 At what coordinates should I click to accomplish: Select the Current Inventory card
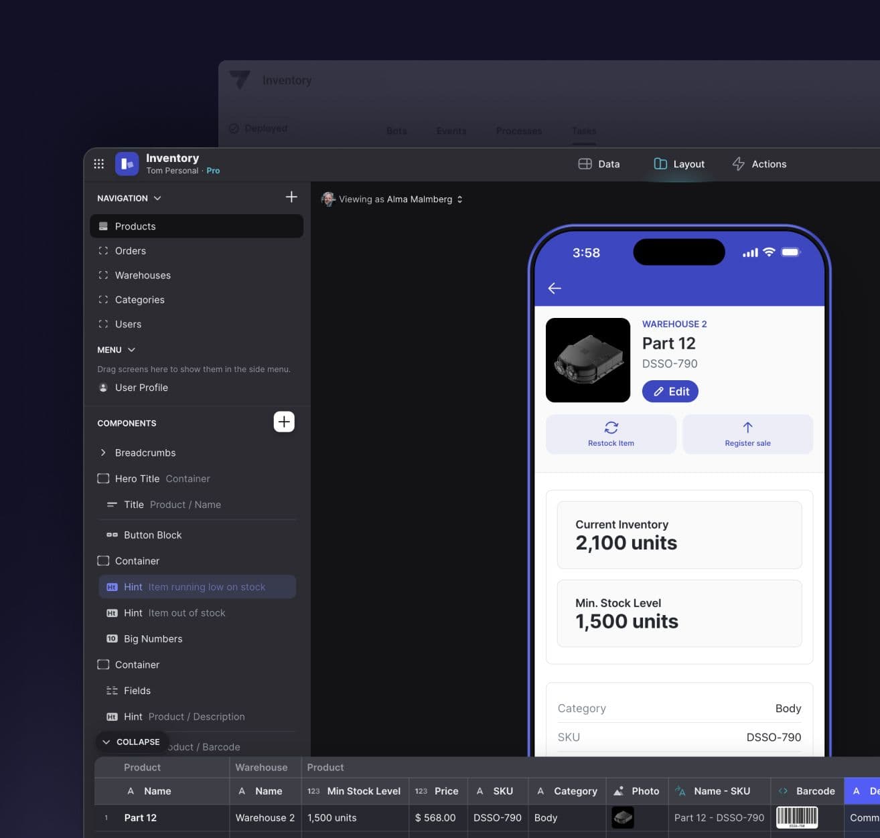679,535
